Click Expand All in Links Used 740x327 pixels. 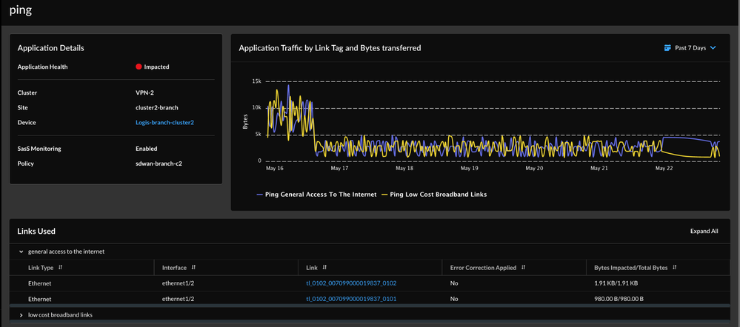click(x=704, y=231)
